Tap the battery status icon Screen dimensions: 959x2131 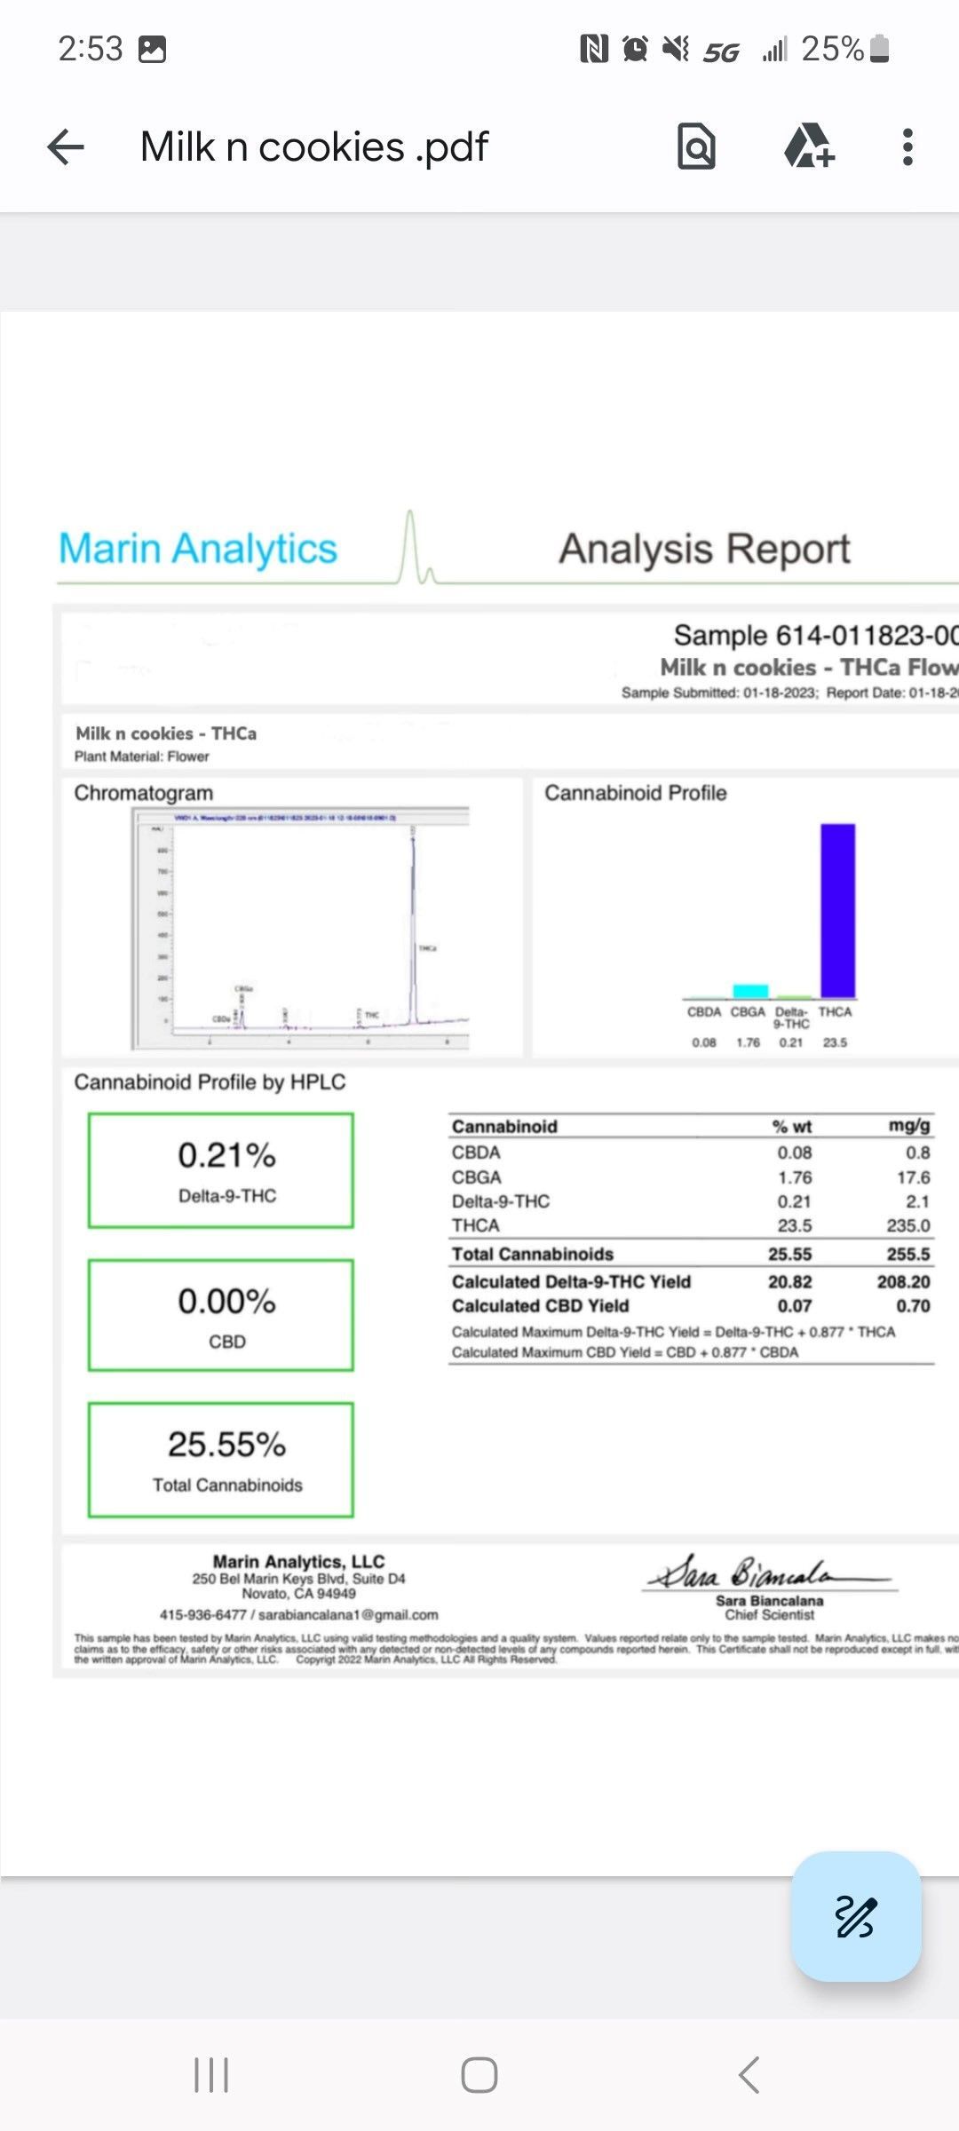(x=879, y=48)
